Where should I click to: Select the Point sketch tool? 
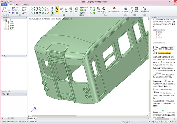[43, 10]
